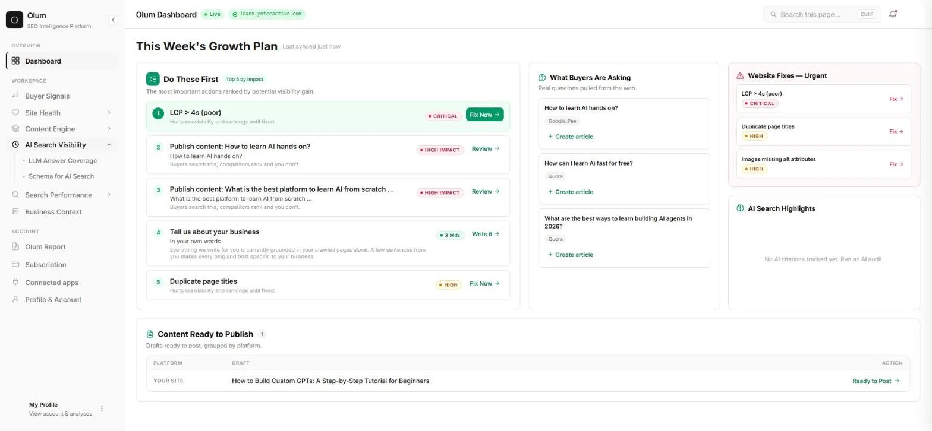Screen dimensions: 932x431
Task: Expand the Content Engine submenu chevron
Action: click(x=109, y=129)
